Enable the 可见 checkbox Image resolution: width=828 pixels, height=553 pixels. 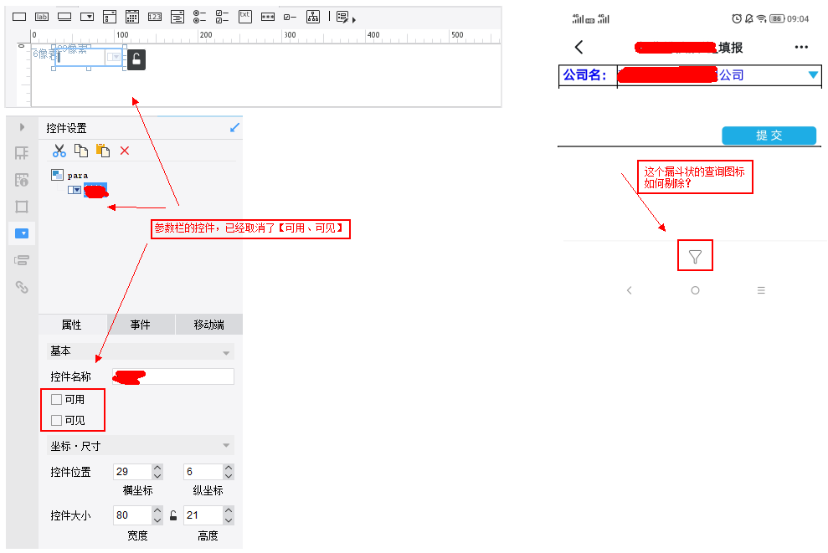click(56, 420)
